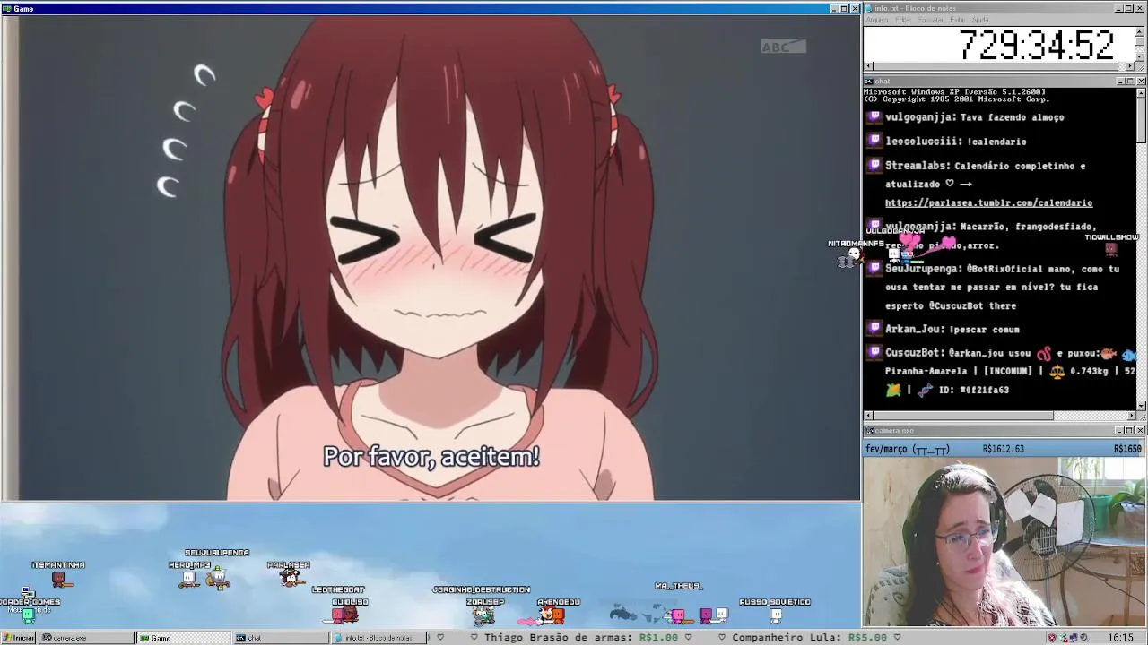
Task: Switch to info.txt Bloco de notas taskbar button
Action: pyautogui.click(x=377, y=638)
